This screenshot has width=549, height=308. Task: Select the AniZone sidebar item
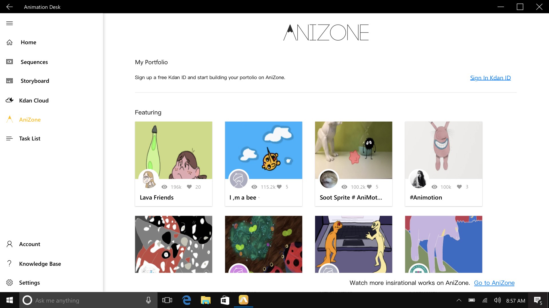[29, 120]
